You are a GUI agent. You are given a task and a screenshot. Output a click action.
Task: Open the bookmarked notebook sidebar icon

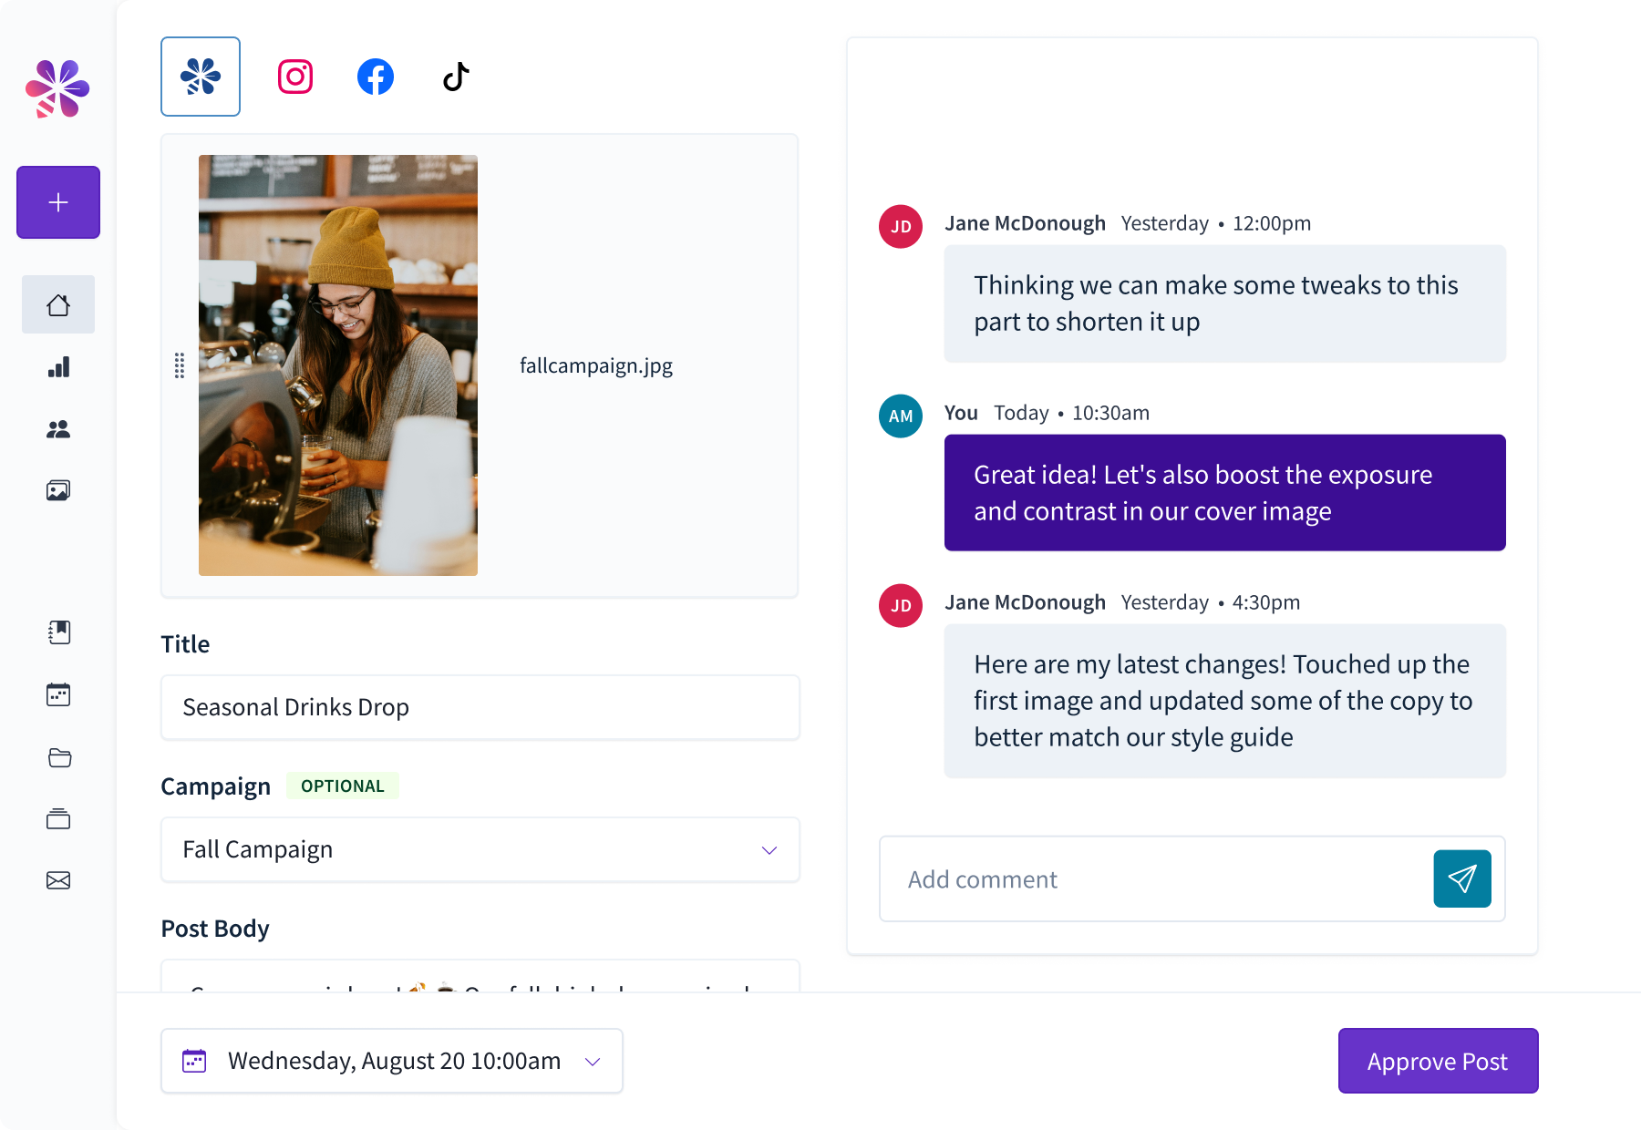[59, 632]
